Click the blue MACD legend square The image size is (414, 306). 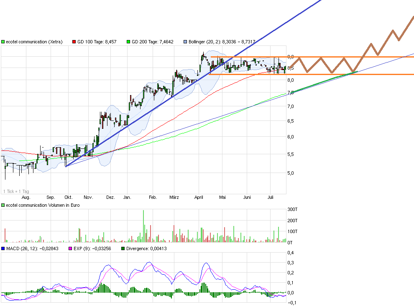click(3, 248)
